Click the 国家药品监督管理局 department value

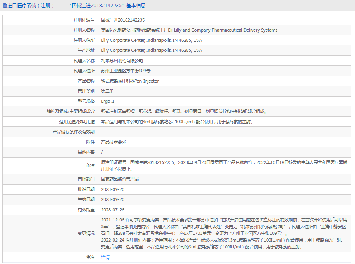(120, 179)
